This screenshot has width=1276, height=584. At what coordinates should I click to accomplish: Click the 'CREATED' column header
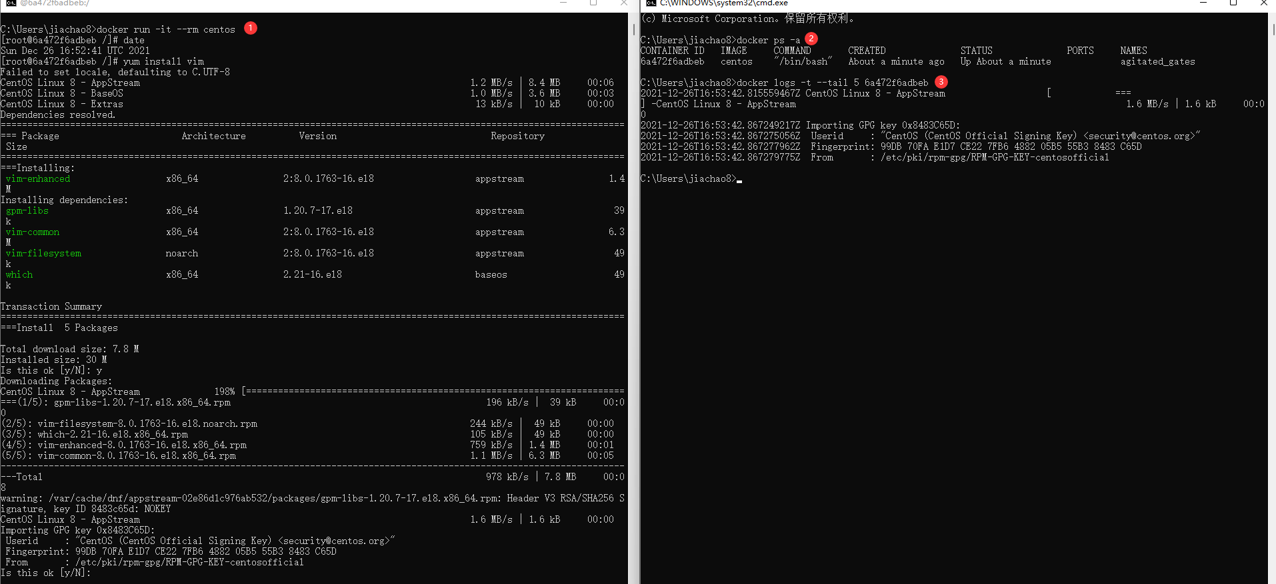coord(867,51)
